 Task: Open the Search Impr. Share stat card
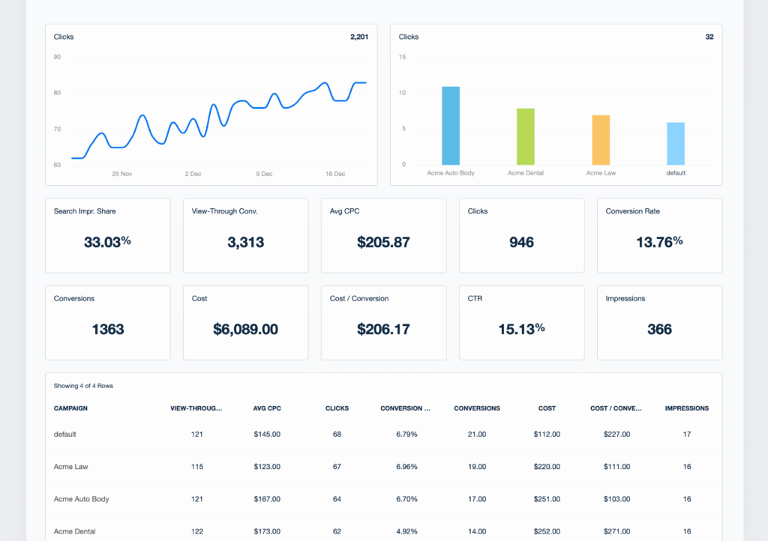point(108,235)
